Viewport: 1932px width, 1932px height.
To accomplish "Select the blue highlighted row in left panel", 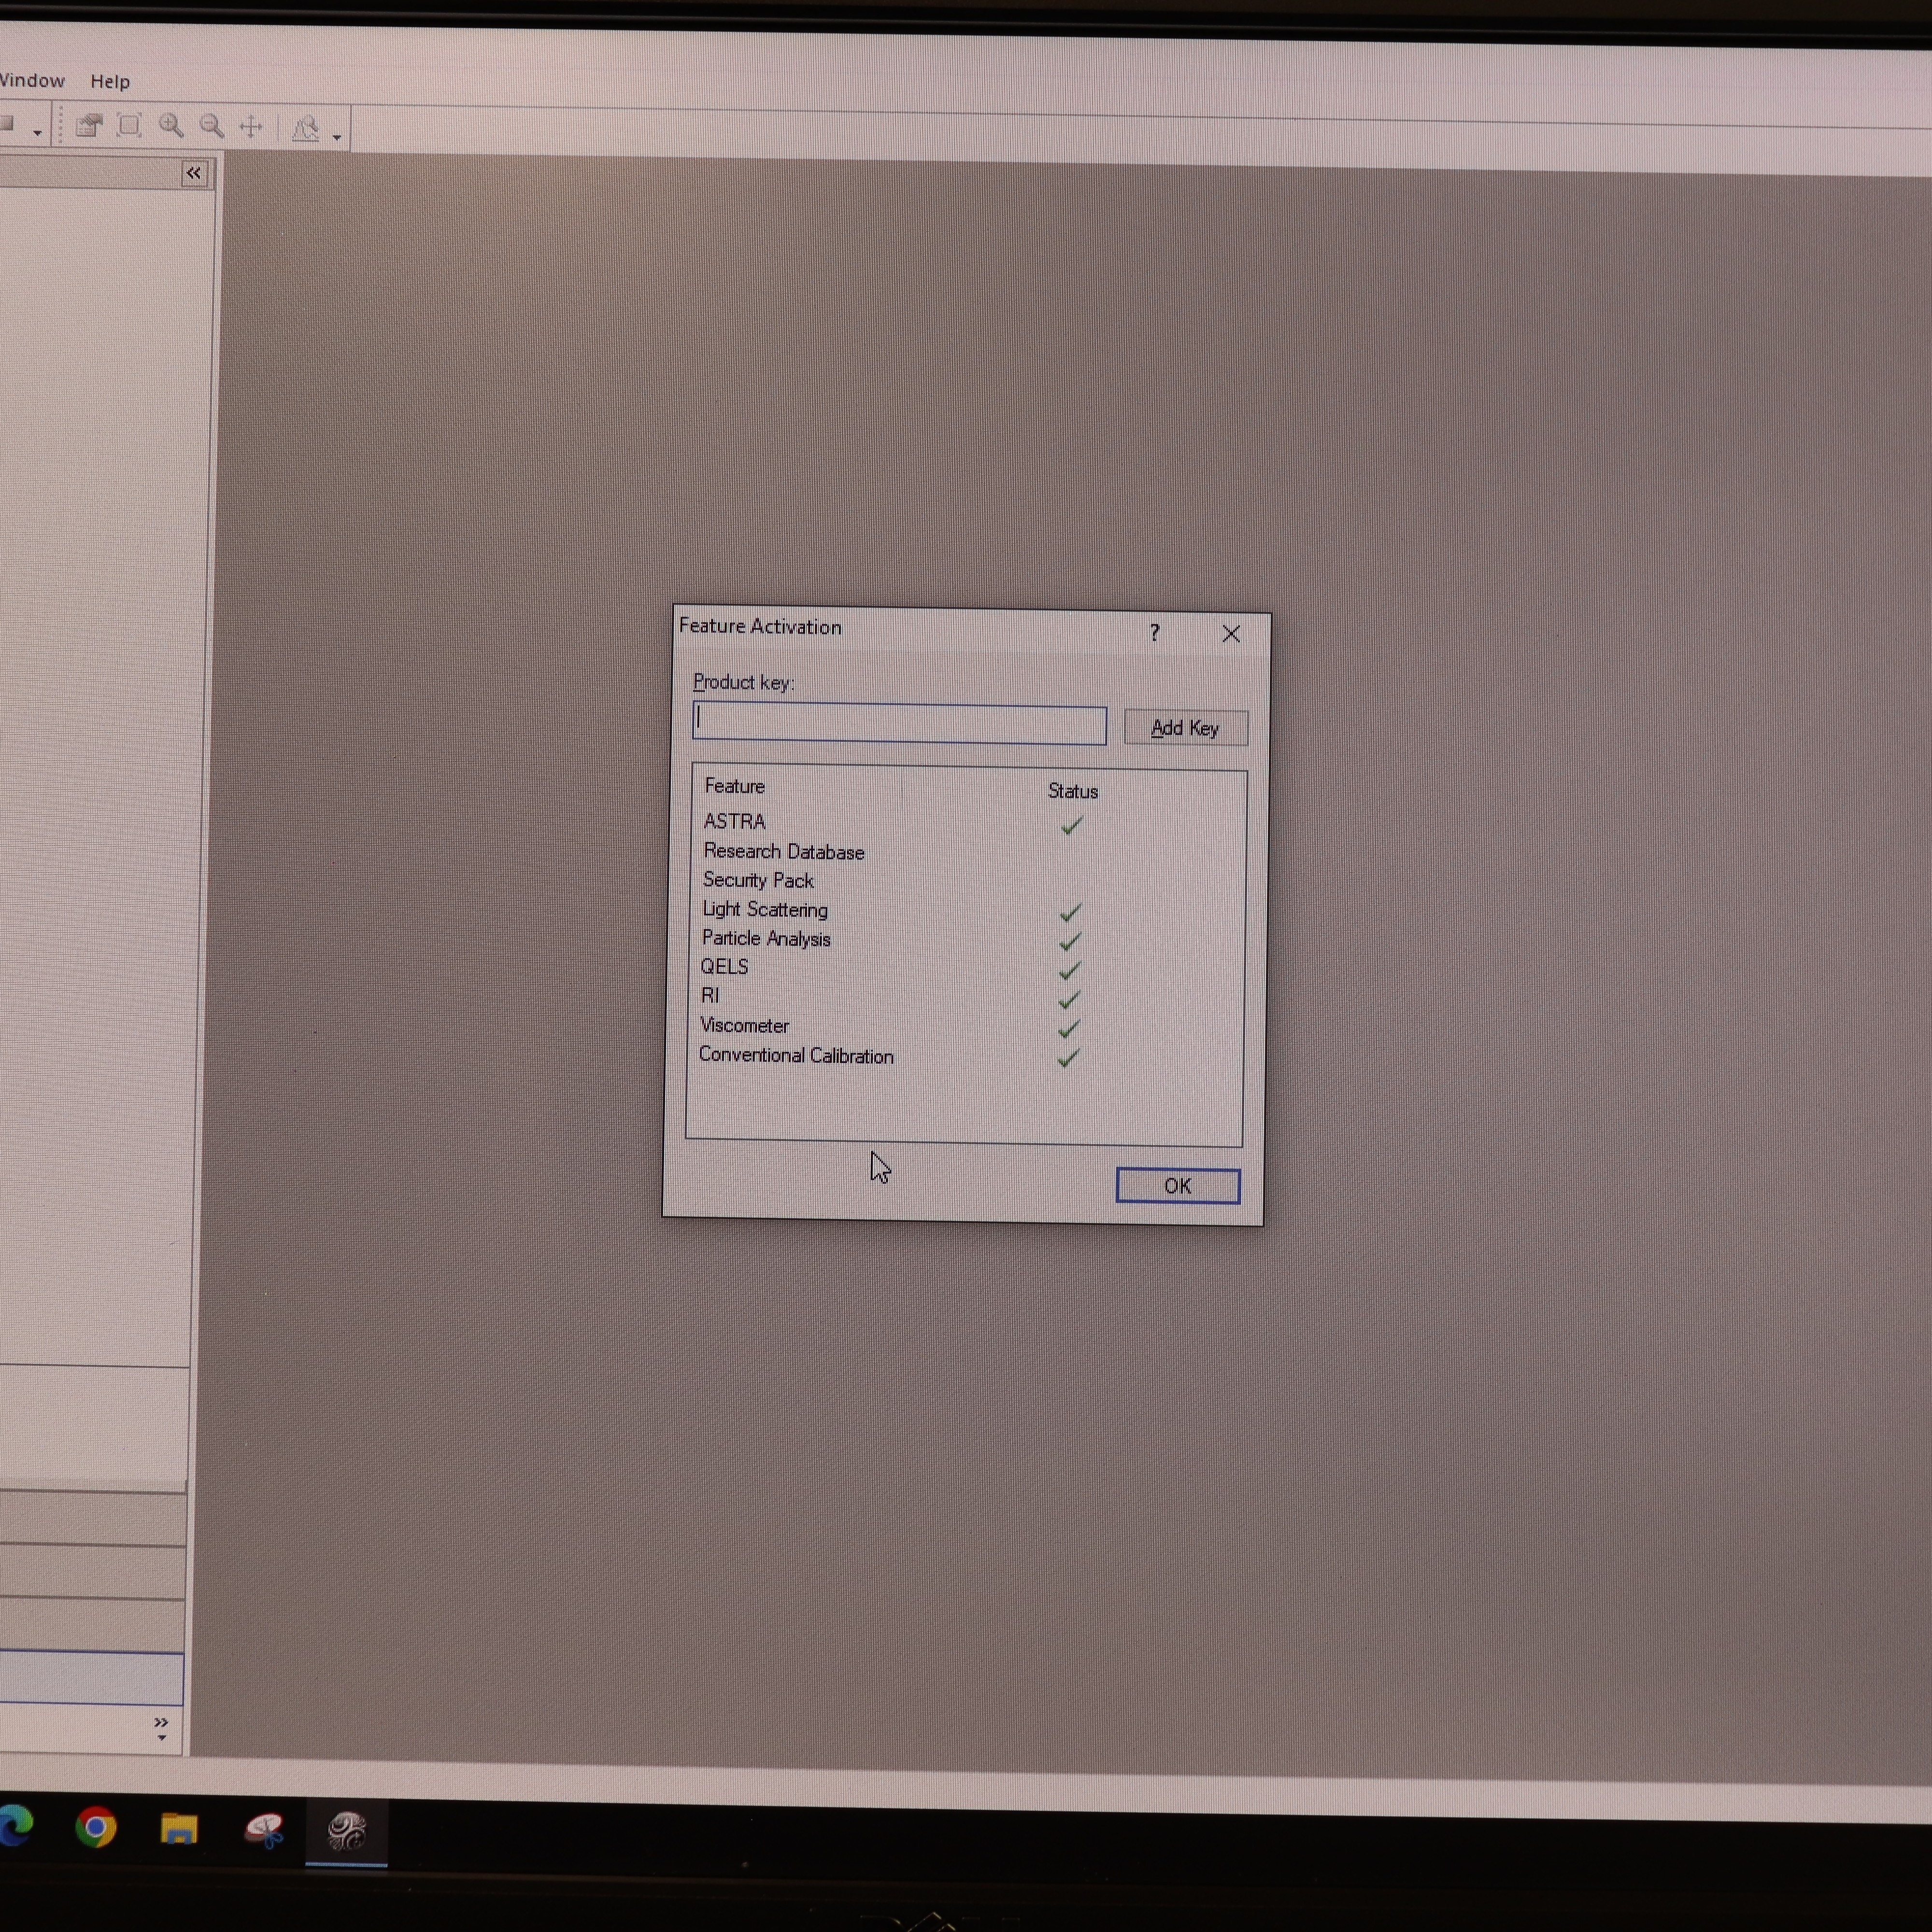I will coord(91,1678).
